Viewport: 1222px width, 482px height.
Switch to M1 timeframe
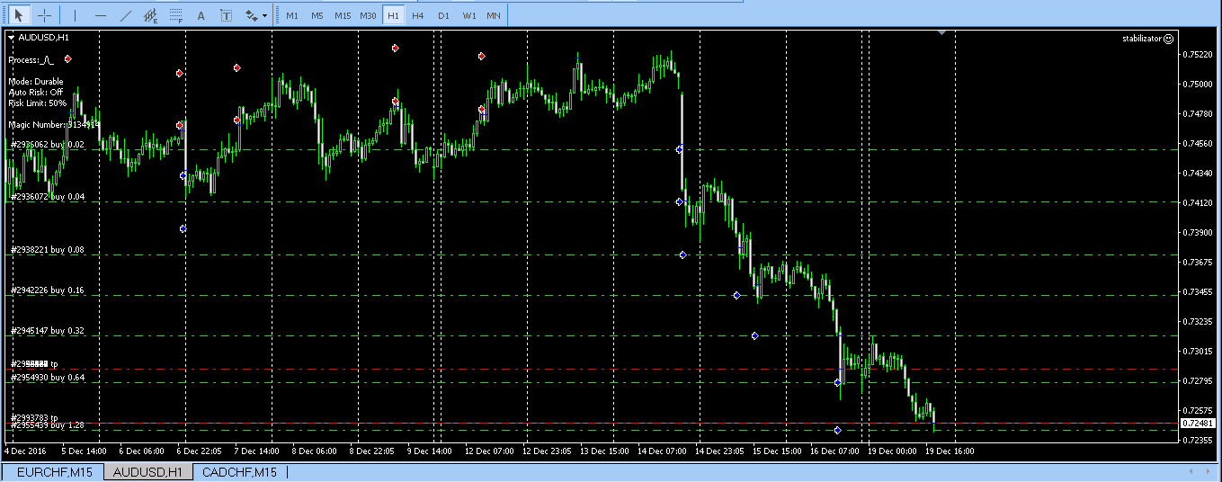point(292,15)
